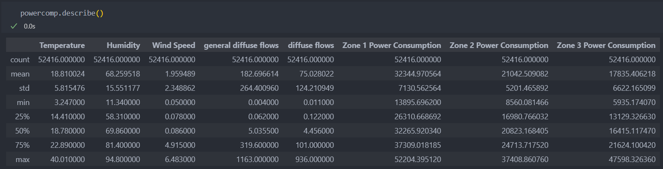Select Zone 2 Power Consumption header
The height and width of the screenshot is (169, 663).
tap(499, 45)
